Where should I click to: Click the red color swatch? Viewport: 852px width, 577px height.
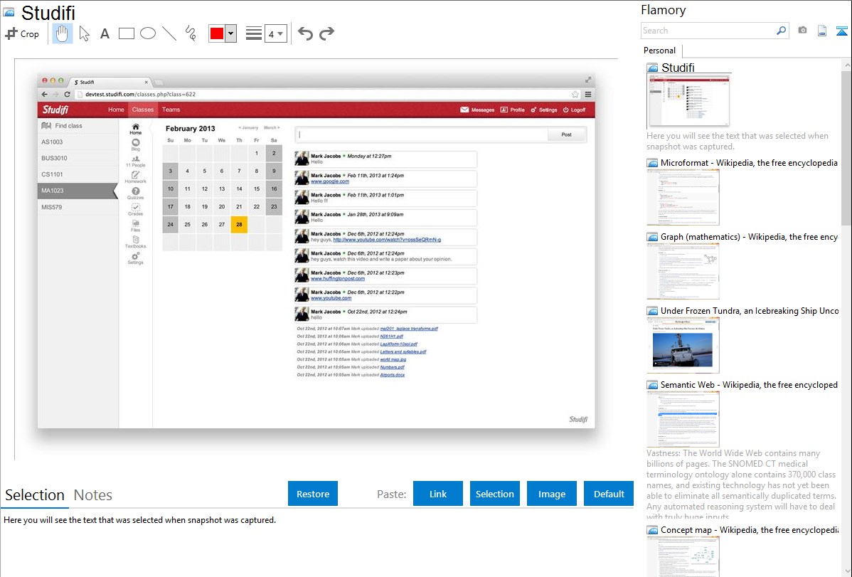(217, 33)
